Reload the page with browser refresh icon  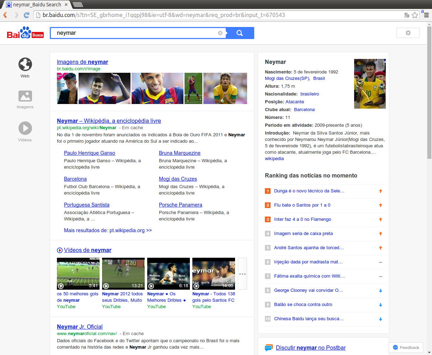(26, 15)
